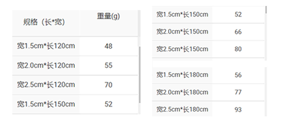
Task: Select the 宽2.5cm*长120cm spec cell
Action: (46, 85)
